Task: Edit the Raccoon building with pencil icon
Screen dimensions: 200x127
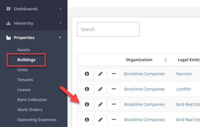Action: coord(100,74)
